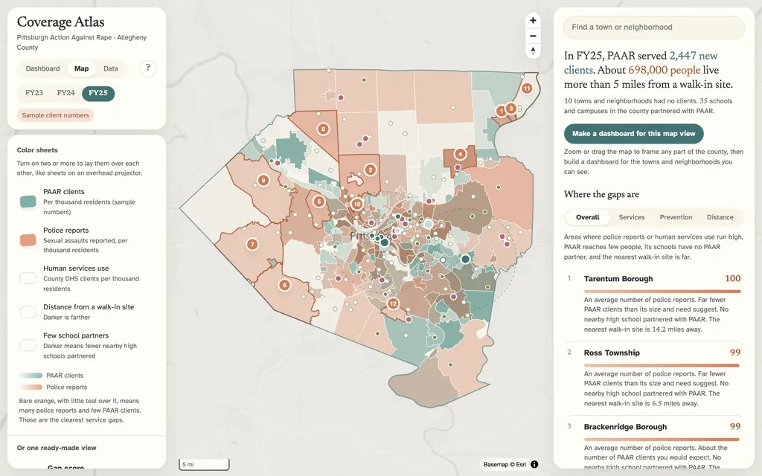
Task: Click the Tarentum Borough score 100
Action: coord(733,278)
